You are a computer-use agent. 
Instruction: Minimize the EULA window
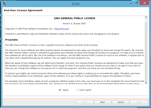click(131, 3)
